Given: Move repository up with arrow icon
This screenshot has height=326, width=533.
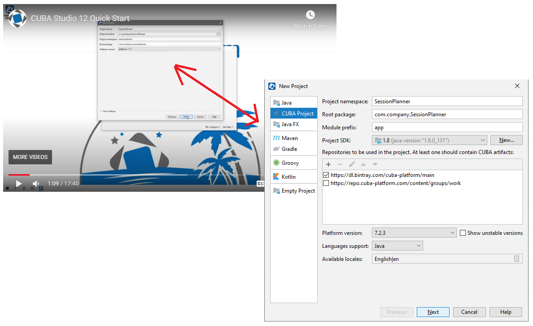Looking at the screenshot, I should click(363, 164).
